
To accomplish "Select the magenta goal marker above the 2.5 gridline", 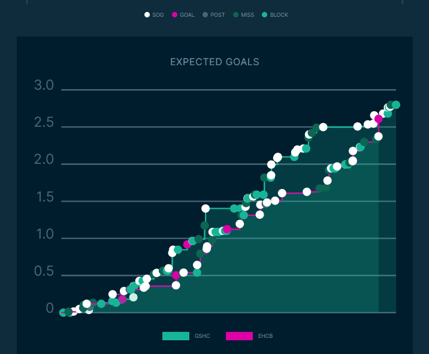I will (x=379, y=119).
